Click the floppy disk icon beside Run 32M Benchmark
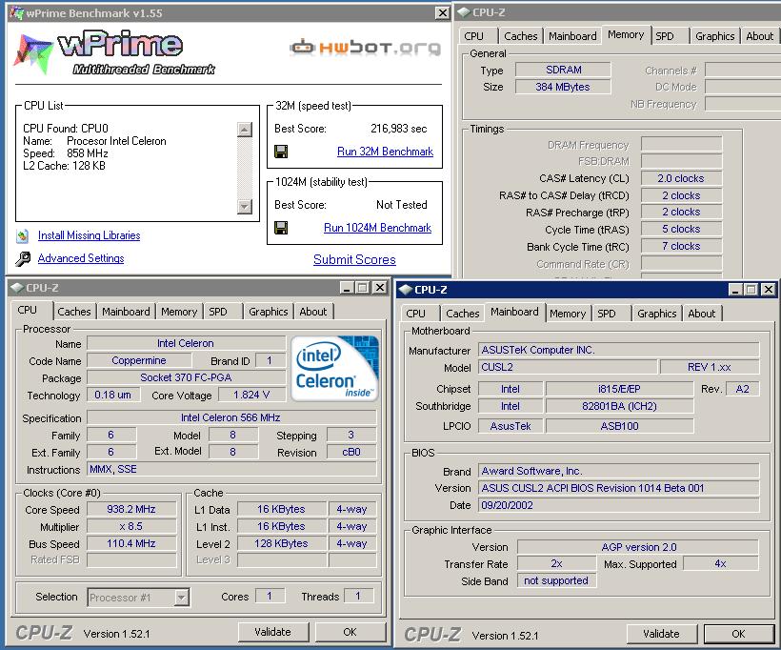The image size is (781, 650). pyautogui.click(x=281, y=152)
